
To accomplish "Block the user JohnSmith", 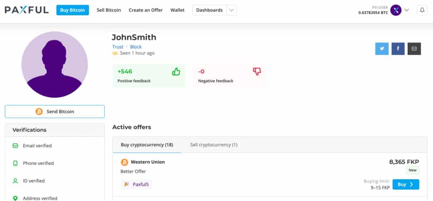I will pos(136,47).
